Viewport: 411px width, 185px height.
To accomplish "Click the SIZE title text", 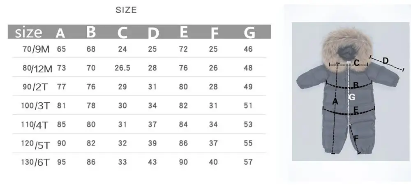I will [x=126, y=10].
